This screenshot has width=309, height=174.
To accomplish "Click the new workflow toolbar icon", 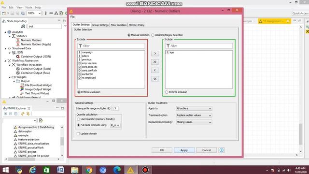I will tap(4, 13).
